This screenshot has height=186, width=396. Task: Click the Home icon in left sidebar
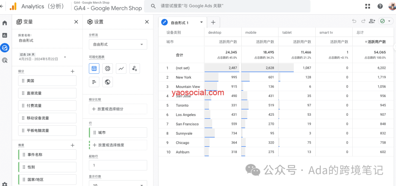[x=4, y=23]
